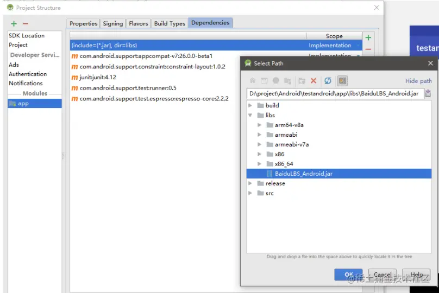The image size is (439, 293).
Task: Select the build folder in the tree
Action: [x=272, y=105]
